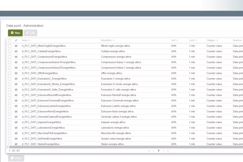Open chart icon for LaboratorioEnergiaAttiva row
This screenshot has width=243, height=162.
(16, 128)
